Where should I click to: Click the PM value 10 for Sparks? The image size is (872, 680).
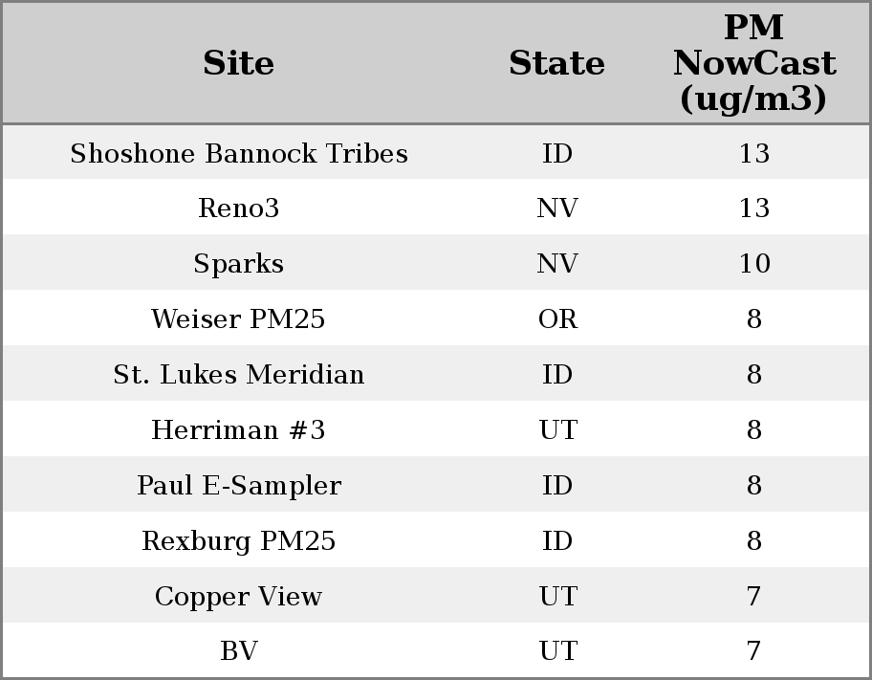coord(753,264)
